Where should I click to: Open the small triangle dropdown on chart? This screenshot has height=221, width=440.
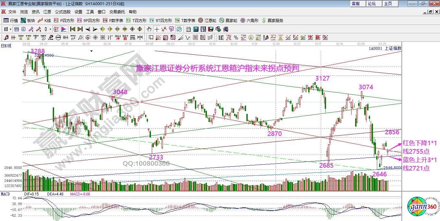coord(92,51)
